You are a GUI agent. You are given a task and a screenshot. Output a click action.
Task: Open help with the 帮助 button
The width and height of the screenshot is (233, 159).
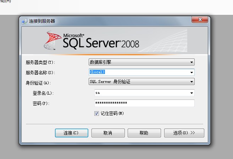144,133
